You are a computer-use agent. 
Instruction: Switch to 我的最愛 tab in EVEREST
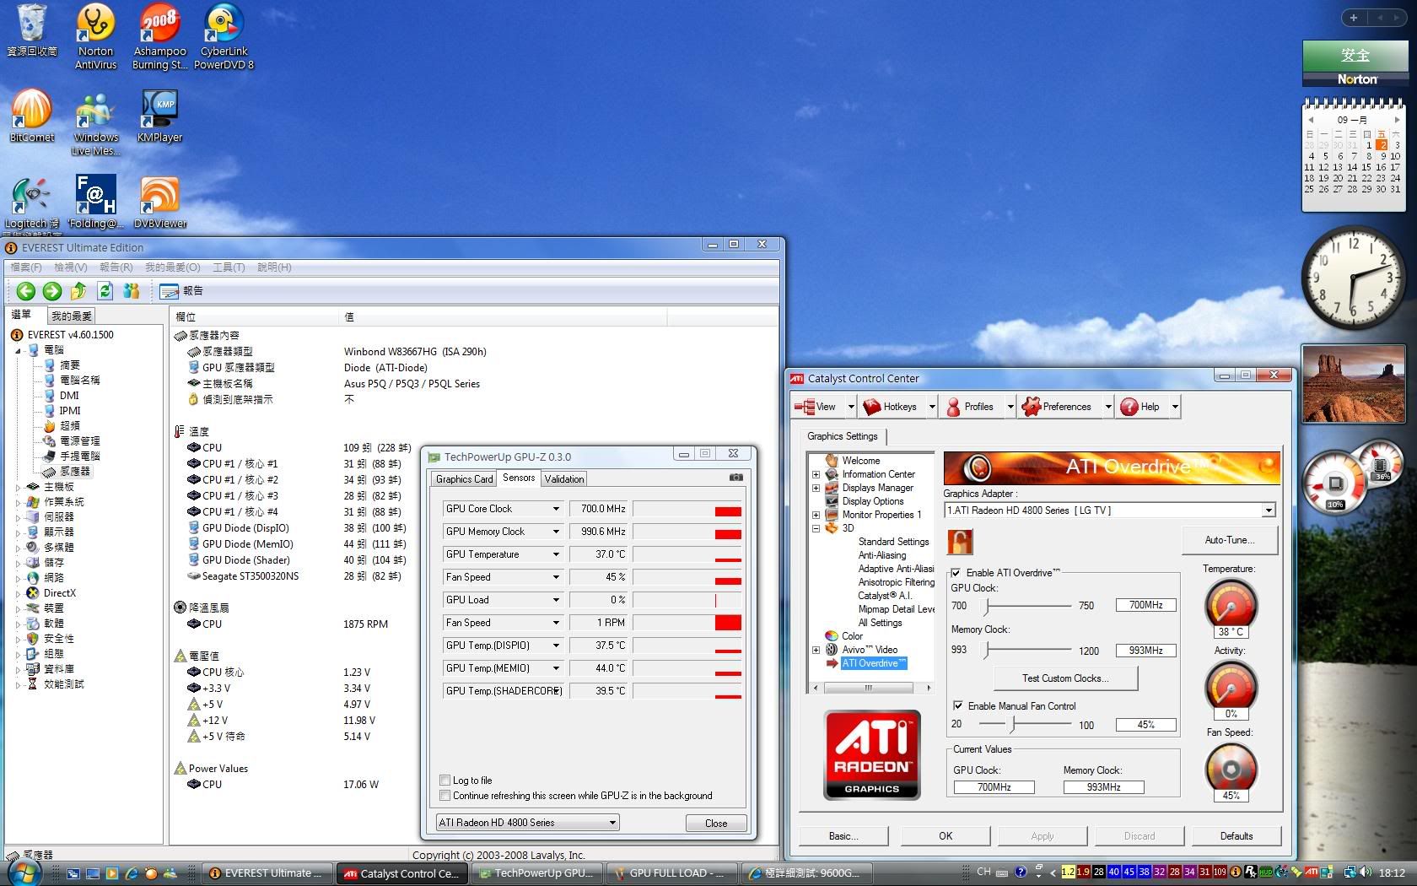click(x=72, y=316)
